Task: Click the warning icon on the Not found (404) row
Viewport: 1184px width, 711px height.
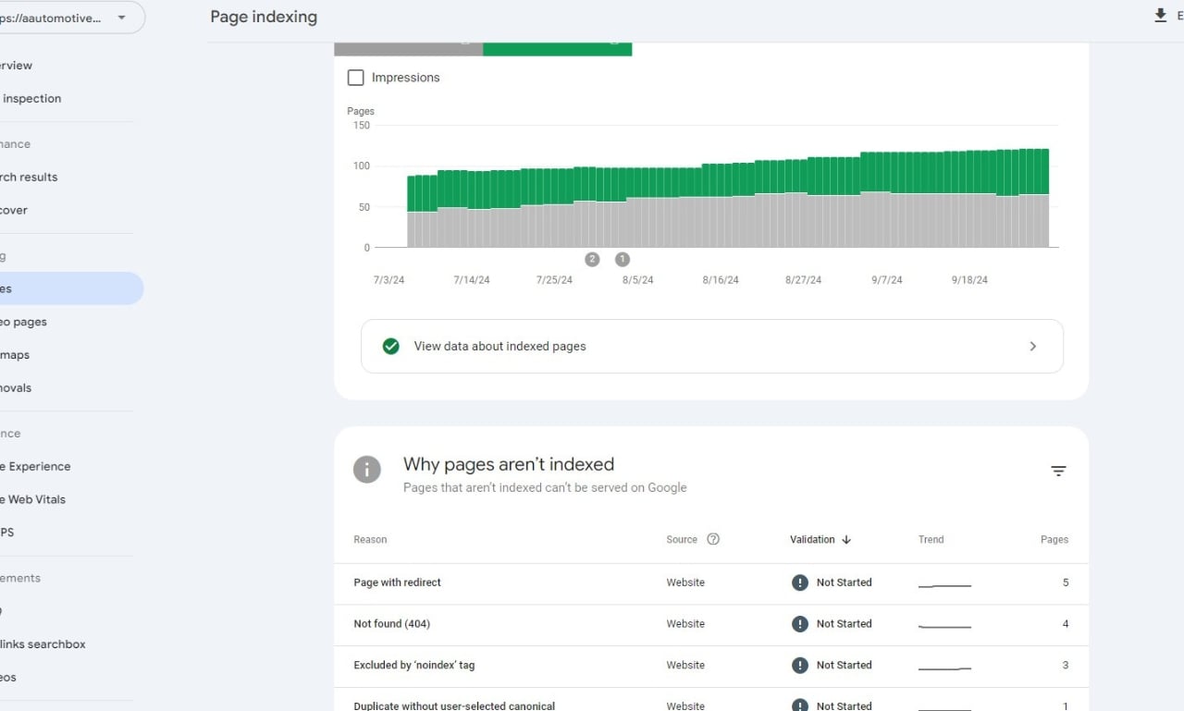Action: tap(800, 623)
